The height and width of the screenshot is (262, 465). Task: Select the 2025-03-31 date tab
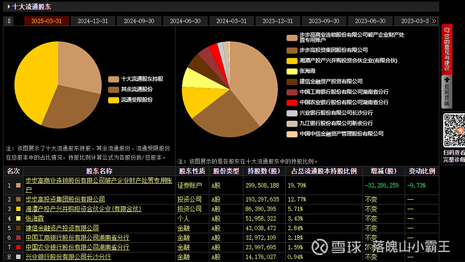46,21
